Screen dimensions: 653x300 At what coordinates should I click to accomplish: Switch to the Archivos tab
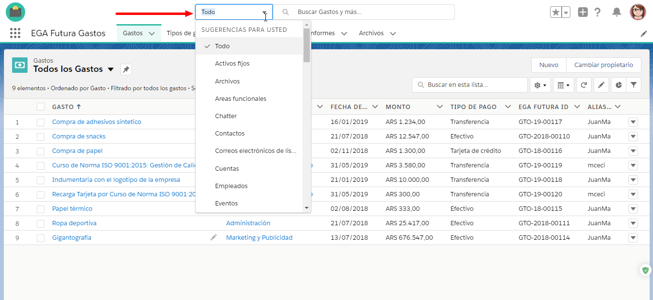point(371,33)
